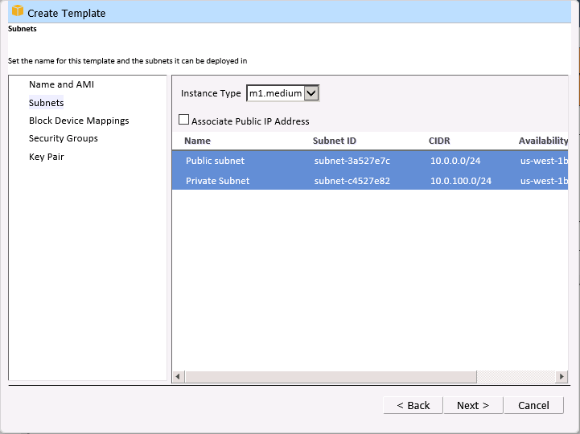580x434 pixels.
Task: Enable Associate Public IP Address checkbox
Action: 184,121
